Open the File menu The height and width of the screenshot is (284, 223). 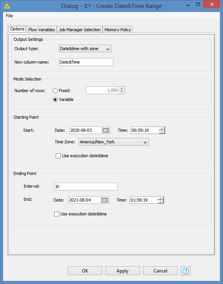tap(9, 16)
